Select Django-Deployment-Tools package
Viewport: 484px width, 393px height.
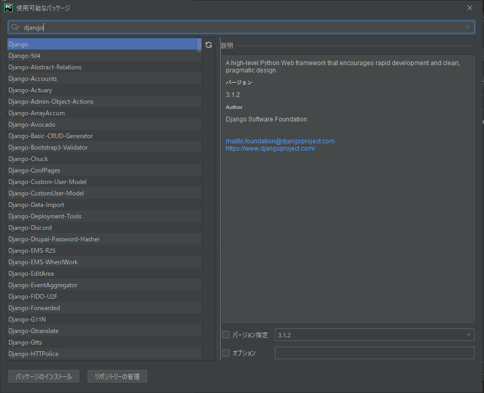tap(104, 216)
